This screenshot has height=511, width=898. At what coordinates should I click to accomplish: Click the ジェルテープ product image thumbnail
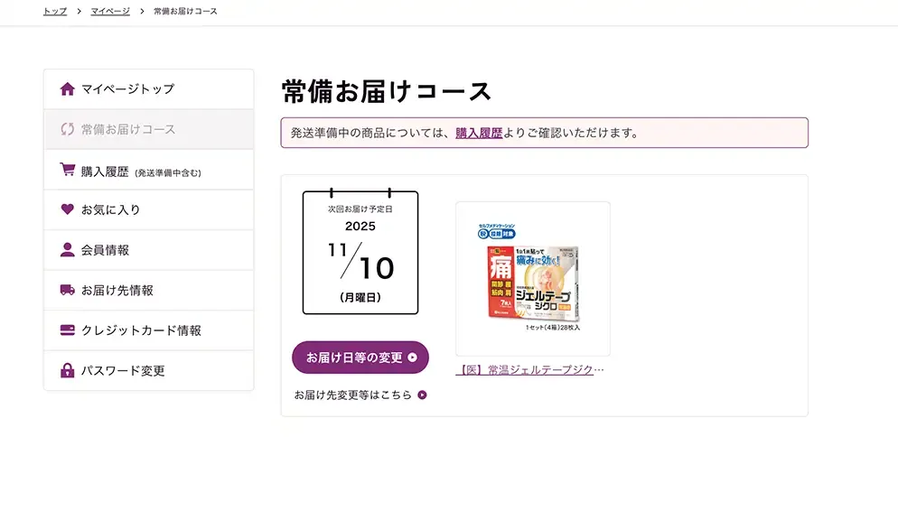coord(533,279)
